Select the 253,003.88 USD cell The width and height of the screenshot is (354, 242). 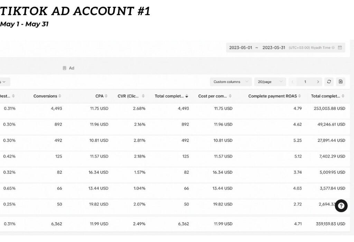tap(329, 109)
